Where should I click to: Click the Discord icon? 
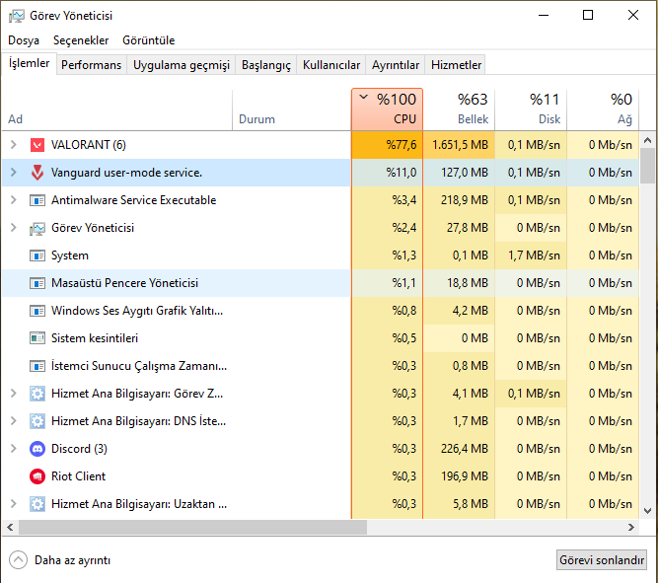point(37,449)
